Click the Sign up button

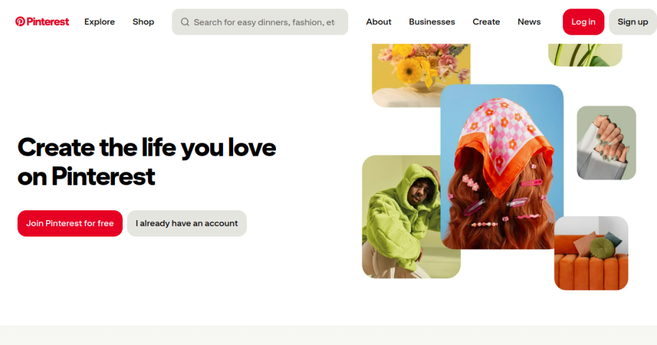(633, 22)
